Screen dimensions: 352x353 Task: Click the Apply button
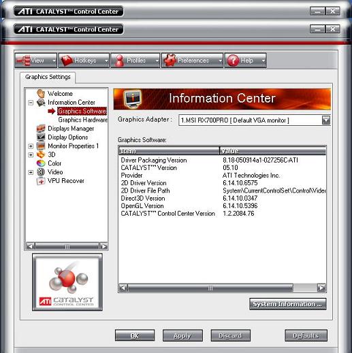(x=182, y=335)
